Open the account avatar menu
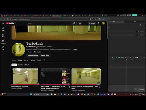146x110 pixels. pyautogui.click(x=103, y=23)
